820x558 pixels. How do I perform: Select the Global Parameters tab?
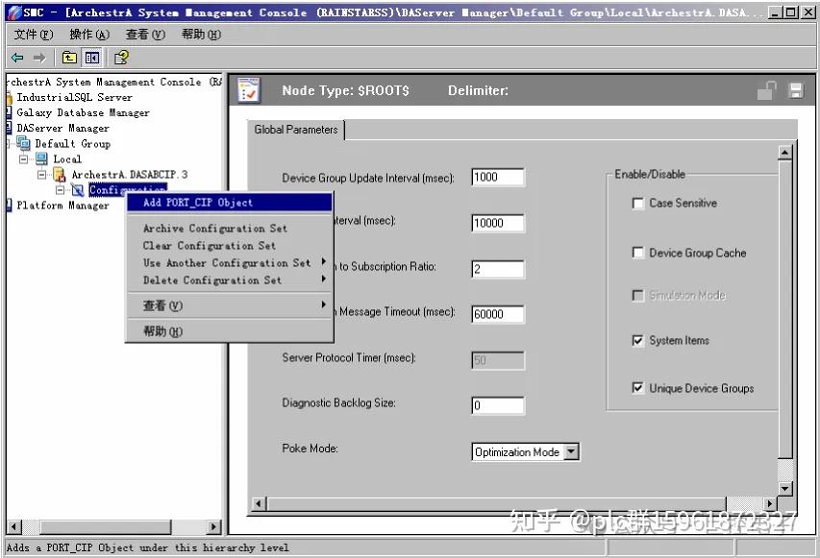pyautogui.click(x=296, y=130)
